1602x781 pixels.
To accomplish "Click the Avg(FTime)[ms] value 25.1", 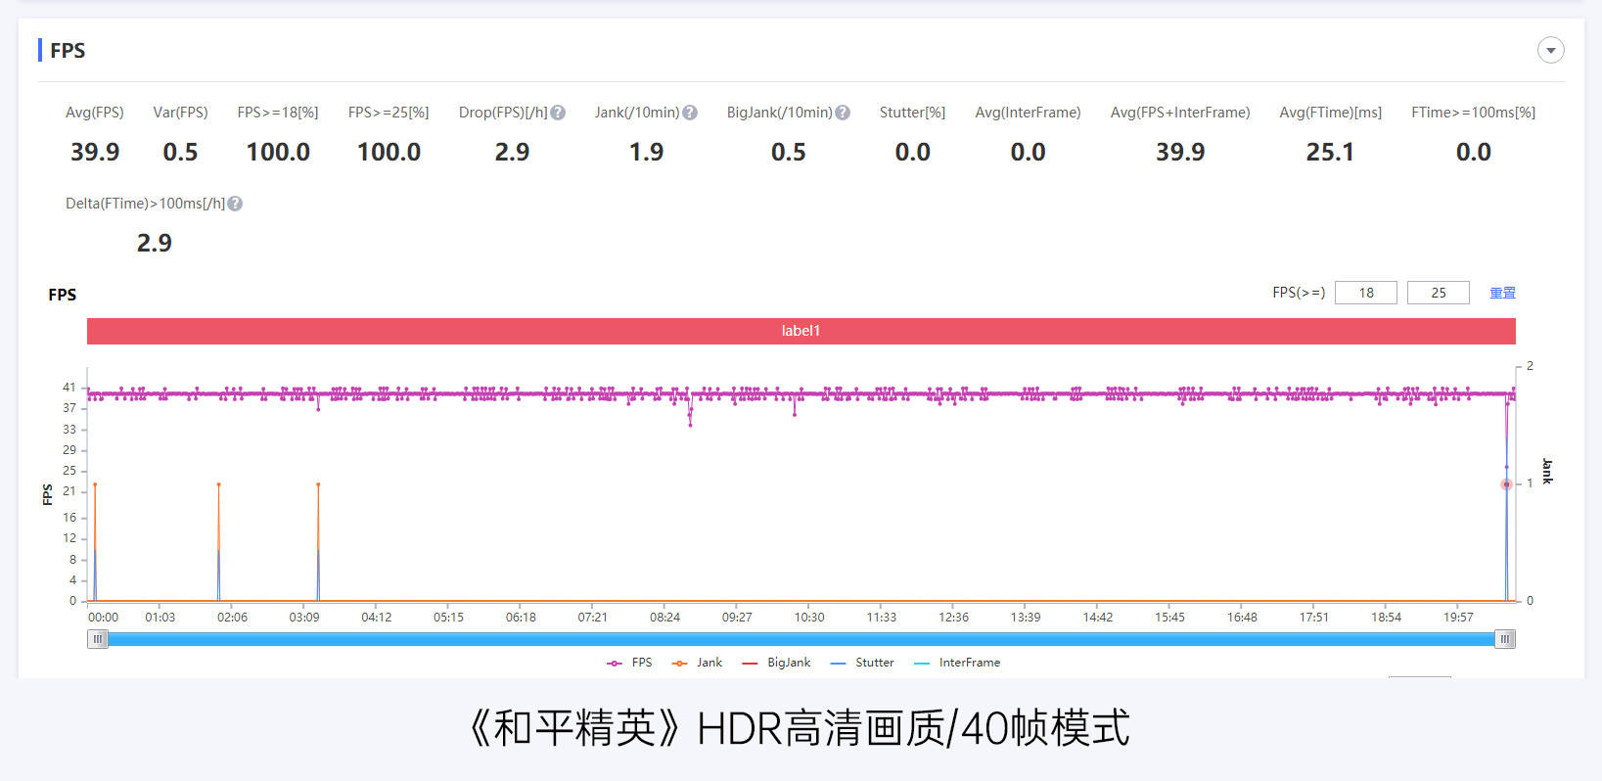I will 1330,153.
